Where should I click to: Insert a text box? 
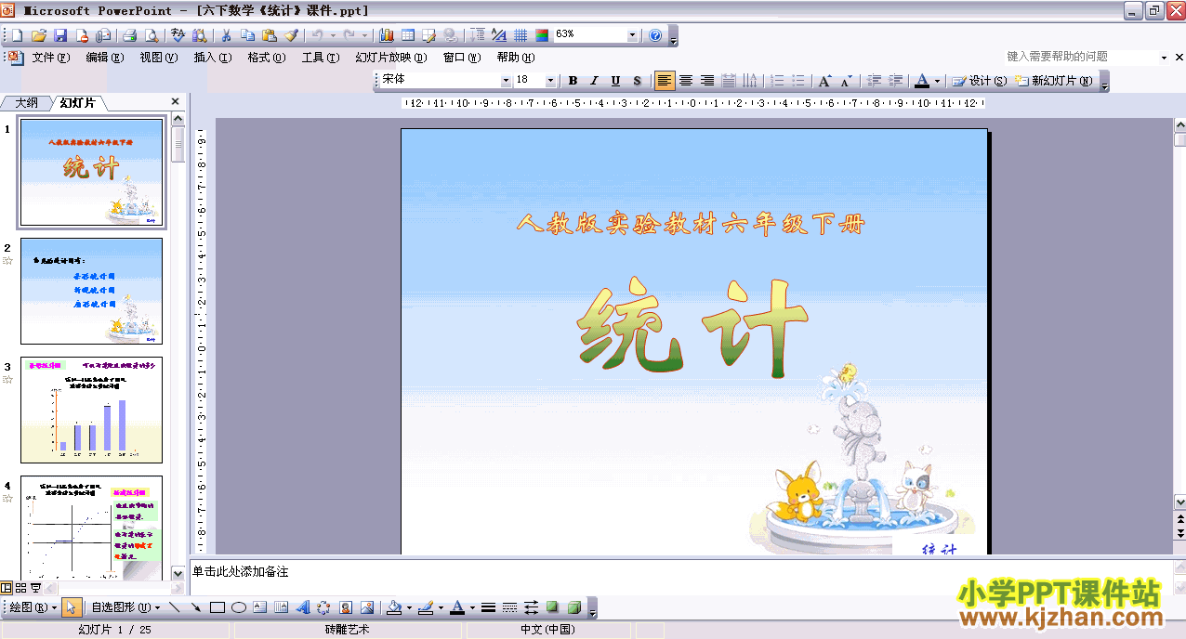[x=260, y=607]
